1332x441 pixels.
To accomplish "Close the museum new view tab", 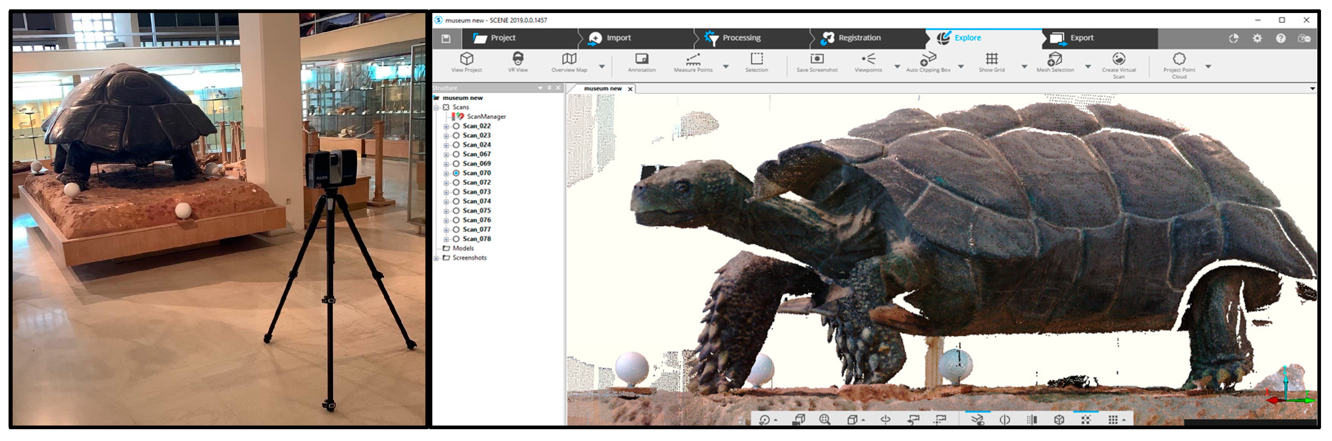I will pyautogui.click(x=630, y=89).
